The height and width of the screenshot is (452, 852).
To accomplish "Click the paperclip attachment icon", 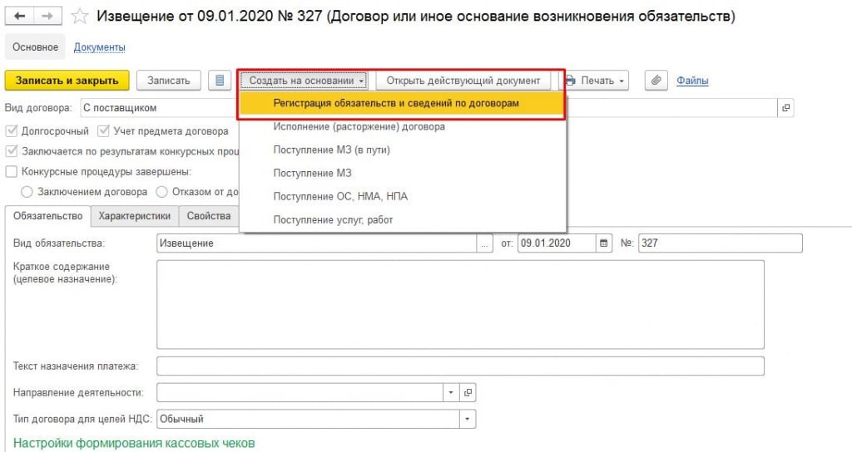I will click(656, 81).
